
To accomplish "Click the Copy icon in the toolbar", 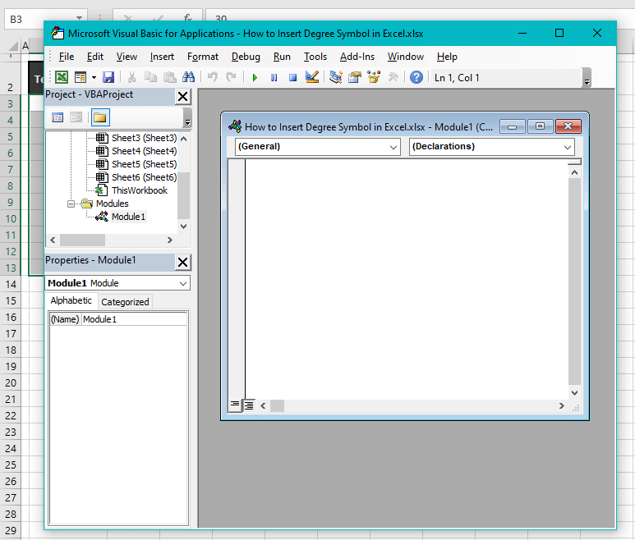I will [x=150, y=77].
